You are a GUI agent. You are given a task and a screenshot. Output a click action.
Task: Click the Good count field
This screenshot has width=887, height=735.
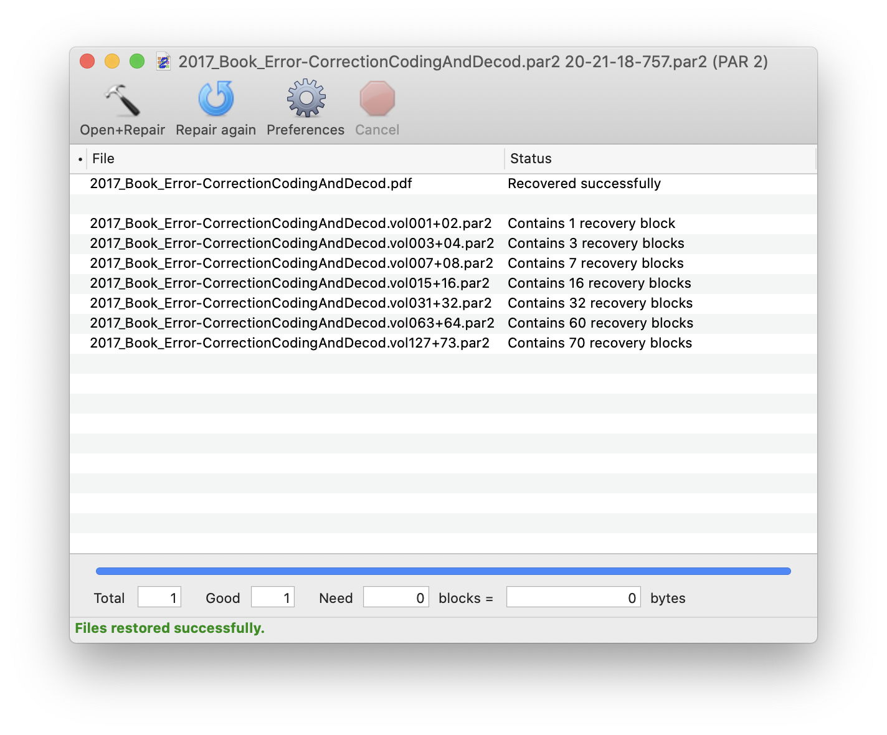[x=273, y=597]
